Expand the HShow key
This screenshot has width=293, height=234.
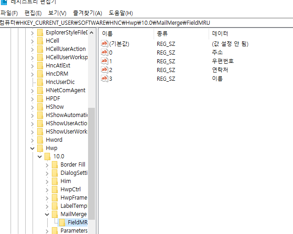(33, 107)
